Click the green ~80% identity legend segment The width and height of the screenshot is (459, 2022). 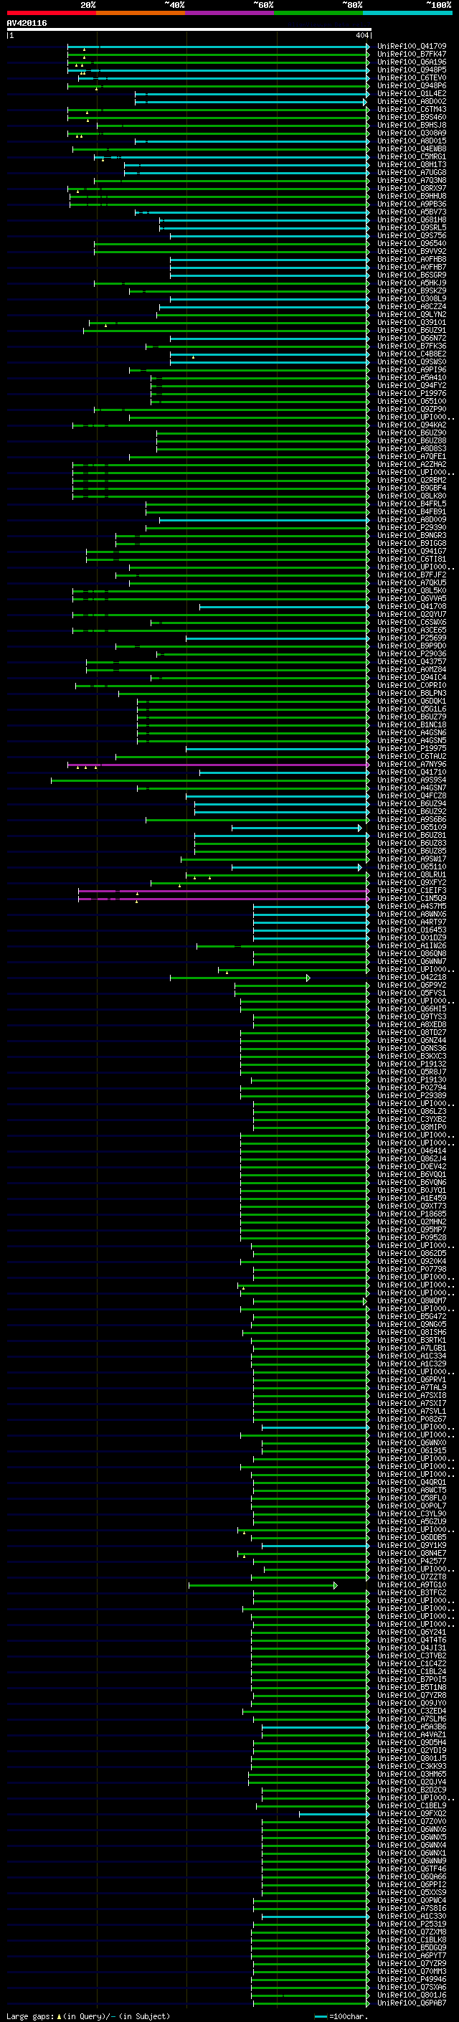point(318,13)
